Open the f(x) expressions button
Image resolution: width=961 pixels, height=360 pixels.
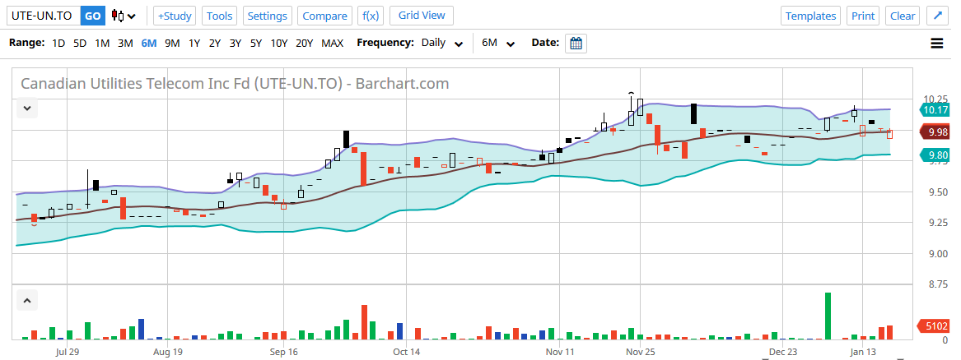(371, 16)
